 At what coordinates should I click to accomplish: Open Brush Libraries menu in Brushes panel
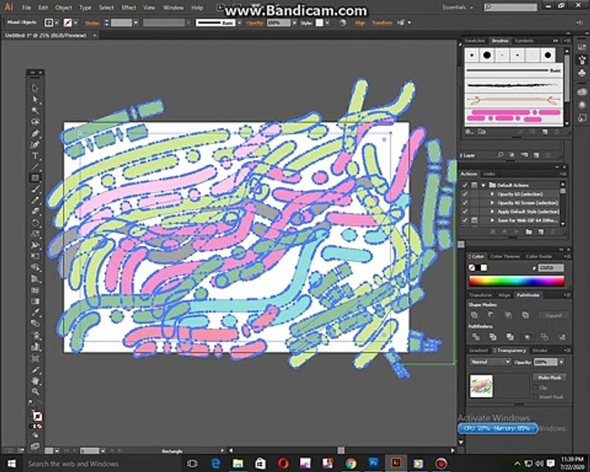[x=469, y=132]
